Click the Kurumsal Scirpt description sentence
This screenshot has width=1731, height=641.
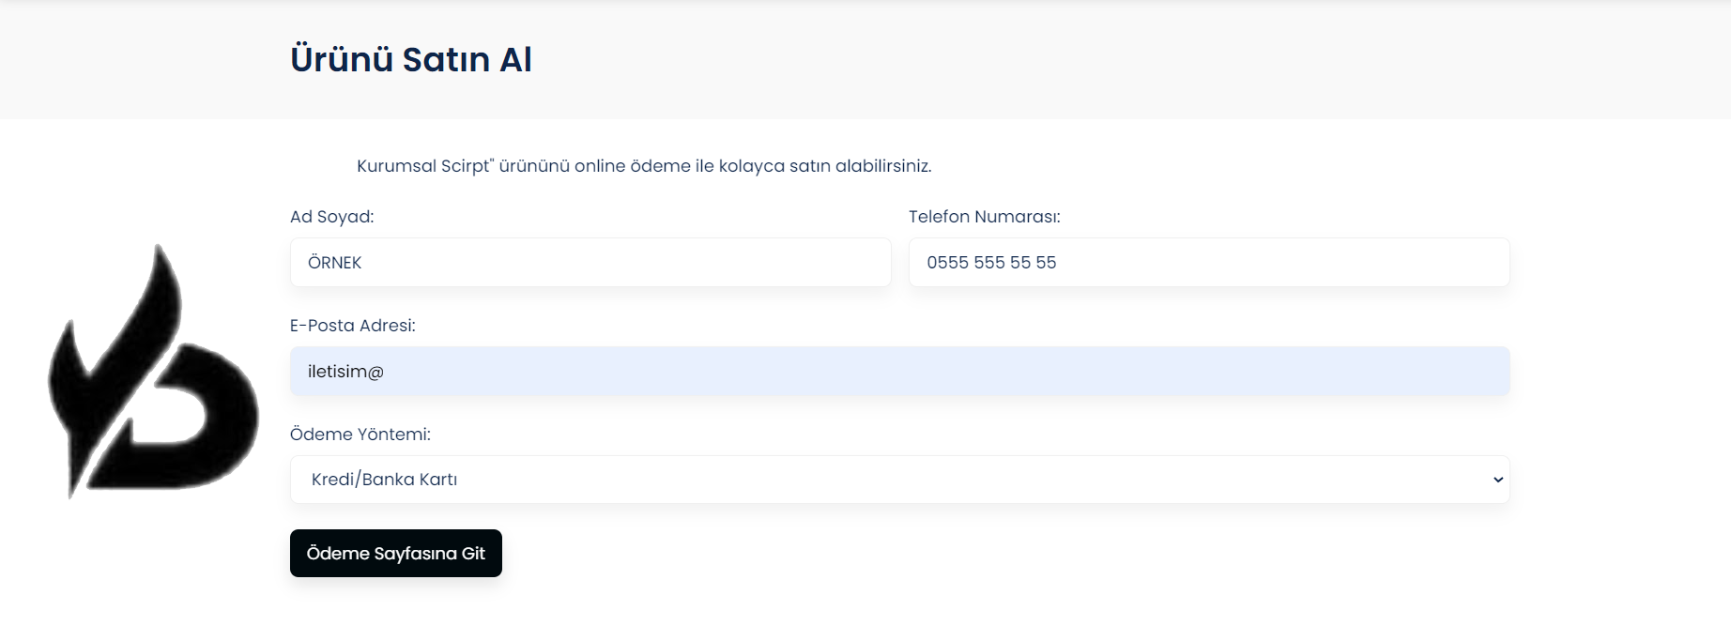coord(643,166)
